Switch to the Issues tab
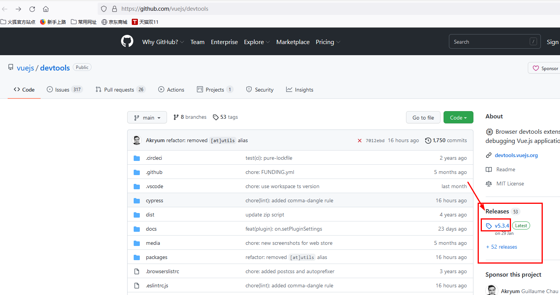 click(x=62, y=89)
